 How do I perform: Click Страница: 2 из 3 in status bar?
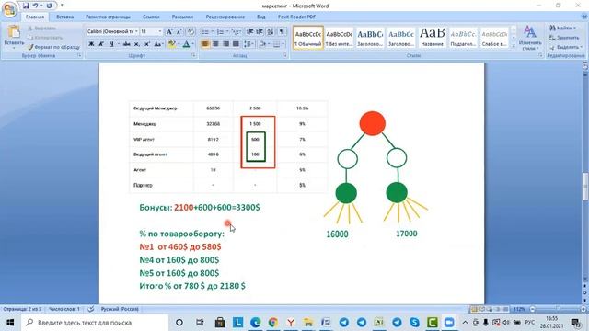point(22,309)
